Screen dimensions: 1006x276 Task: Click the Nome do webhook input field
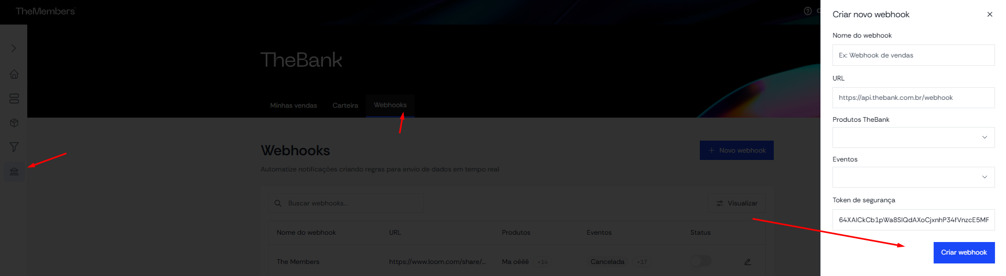[x=913, y=55]
